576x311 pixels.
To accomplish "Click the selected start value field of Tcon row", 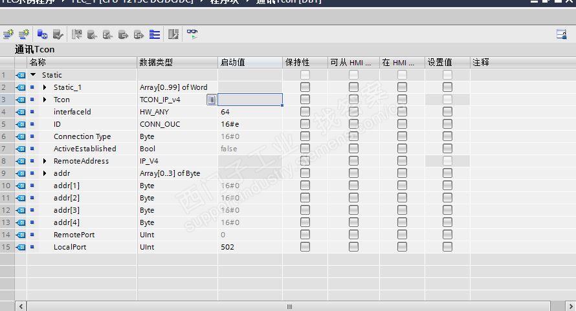I will click(250, 100).
